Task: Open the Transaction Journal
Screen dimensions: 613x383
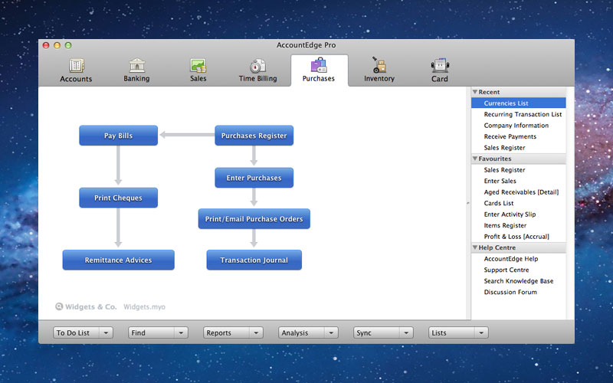Action: 254,260
